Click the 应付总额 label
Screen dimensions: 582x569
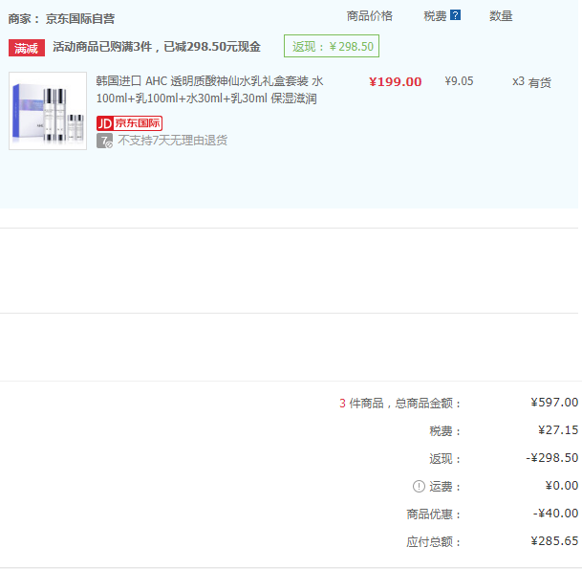click(x=433, y=542)
